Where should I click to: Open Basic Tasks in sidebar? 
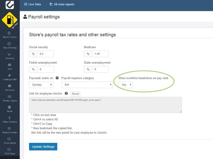(x=9, y=35)
